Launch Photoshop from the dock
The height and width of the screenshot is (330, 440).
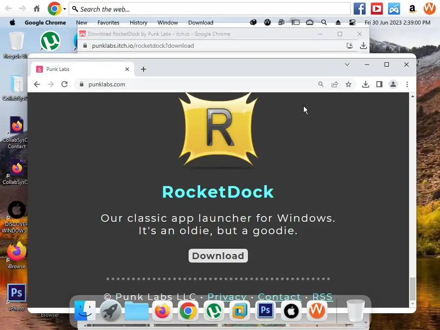point(266,310)
